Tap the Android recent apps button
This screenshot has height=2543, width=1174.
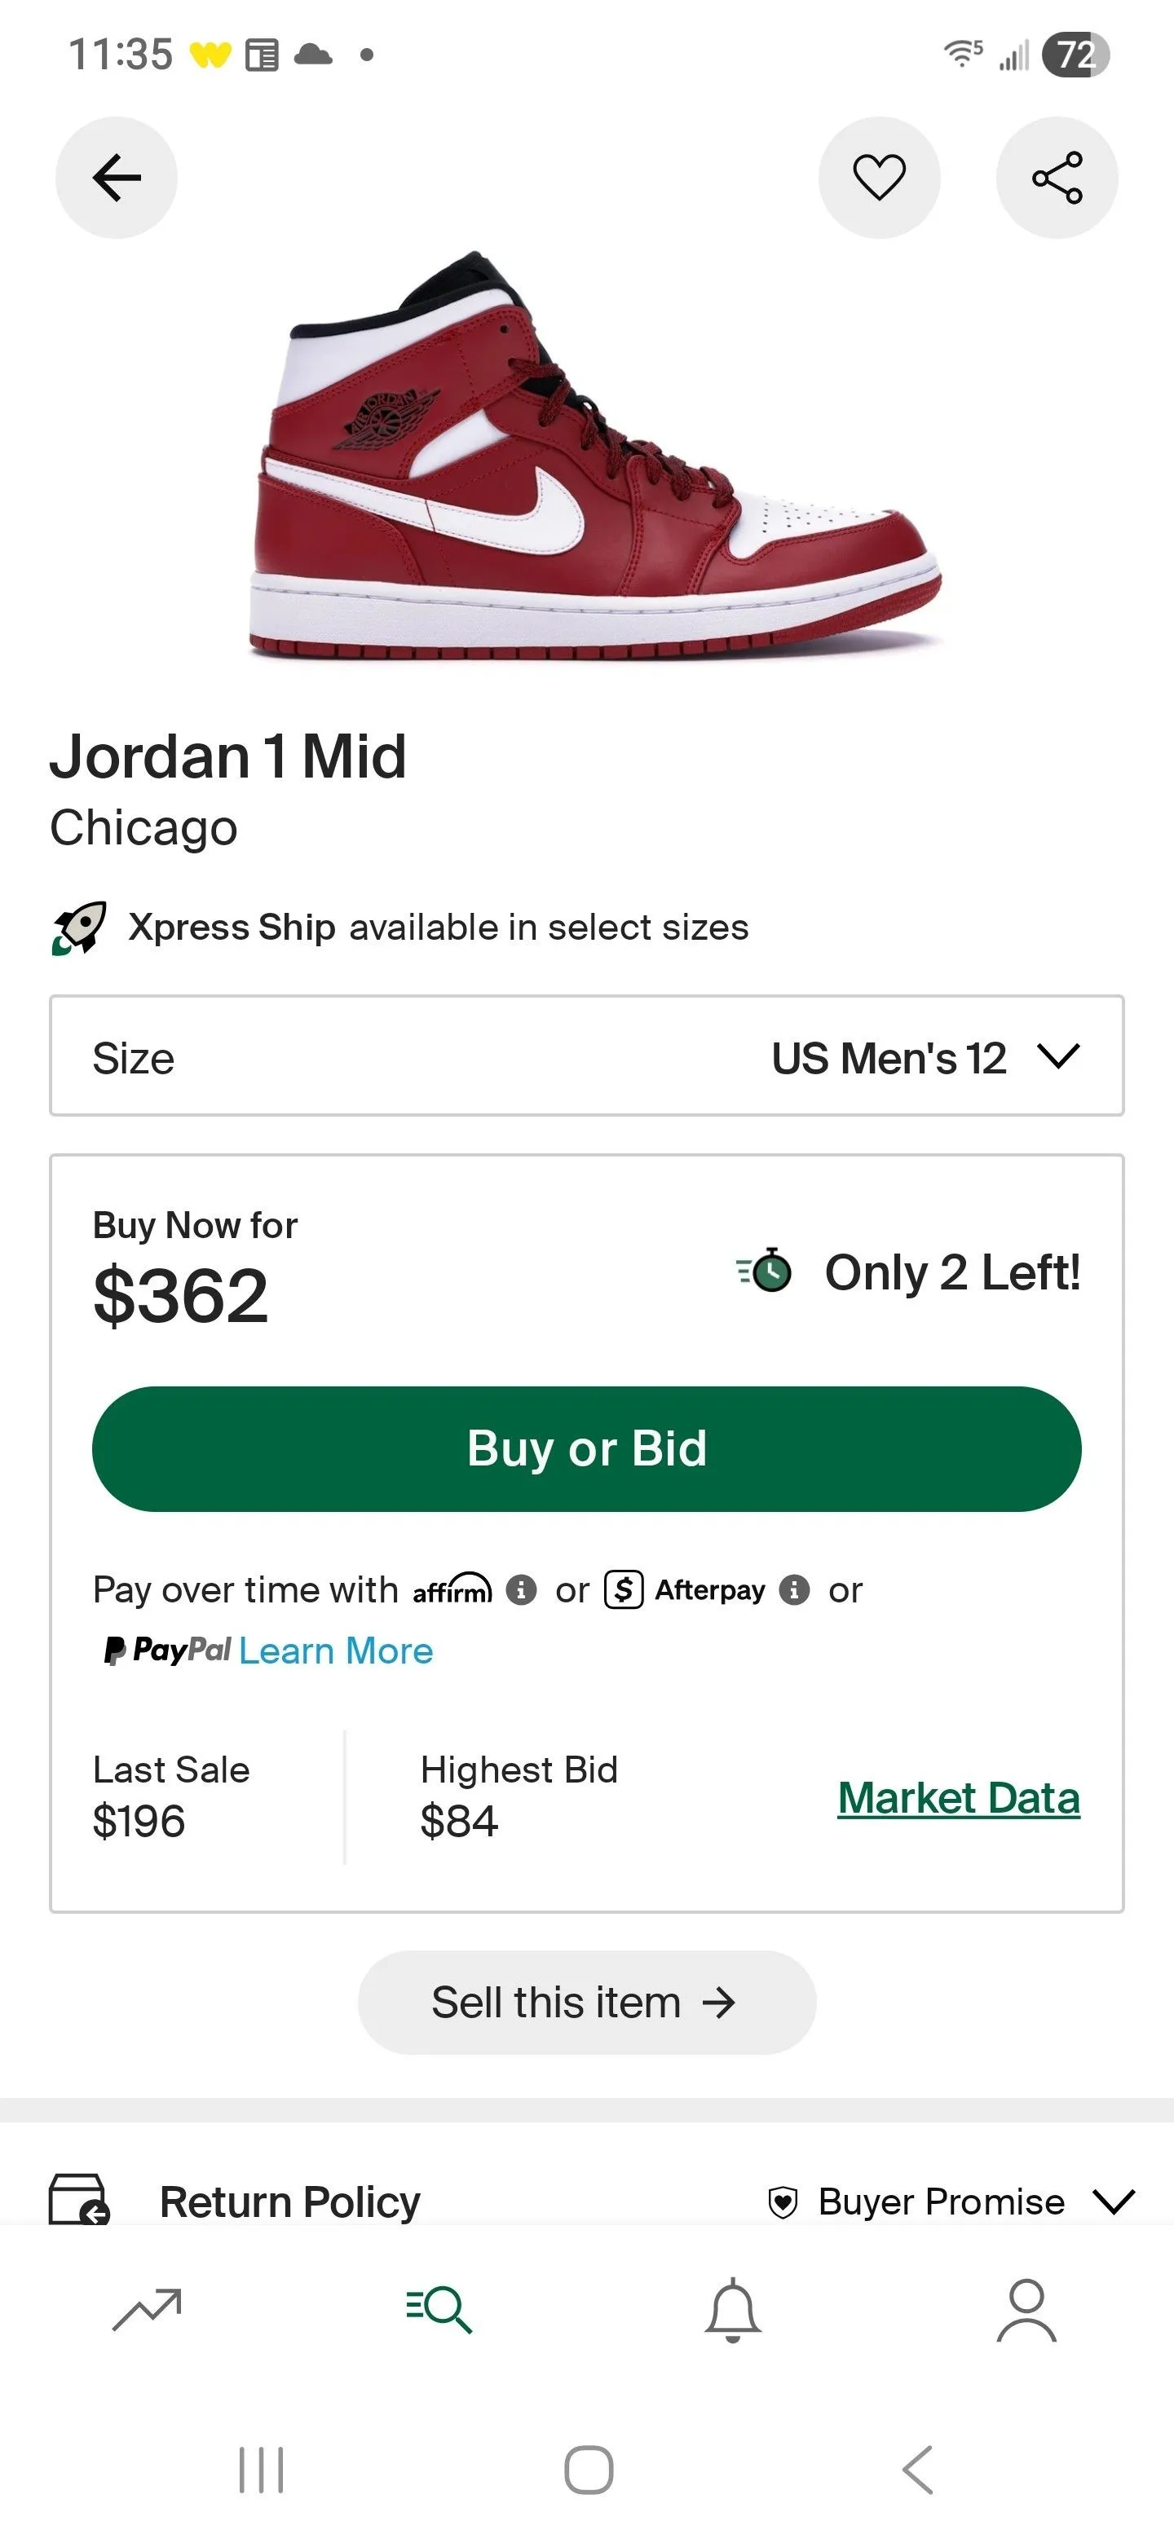(x=262, y=2470)
